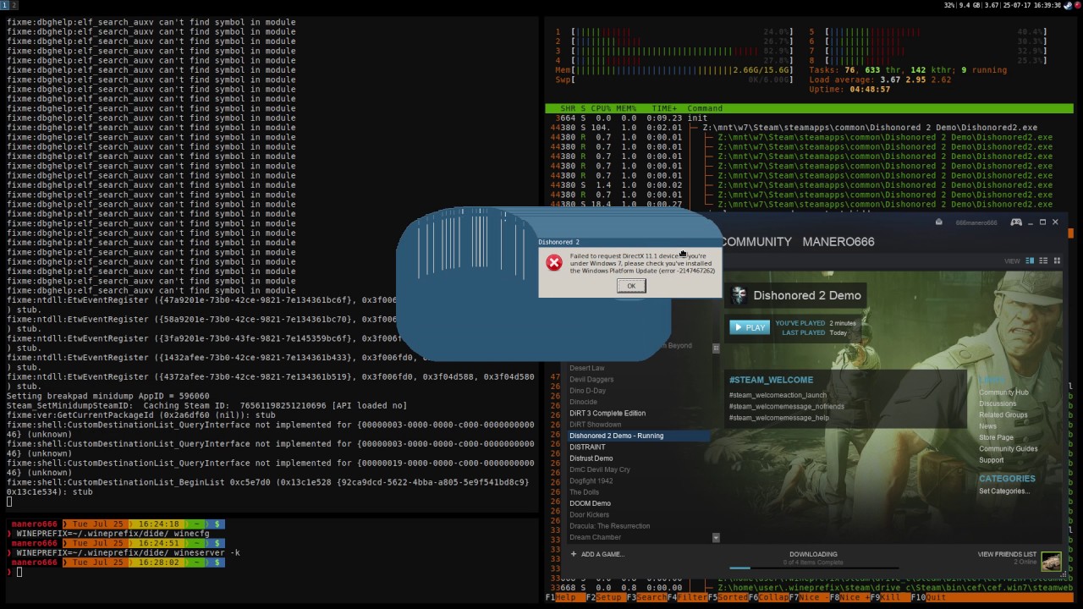Click the red error icon in the dialog
Screen dimensions: 1083x609
click(554, 263)
